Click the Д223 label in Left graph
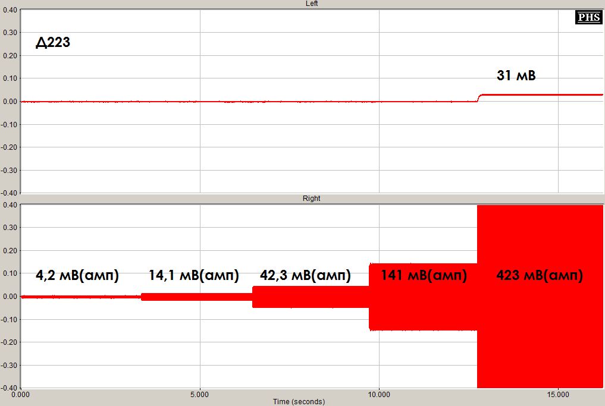Screen dimensions: 605x406 pyautogui.click(x=53, y=43)
